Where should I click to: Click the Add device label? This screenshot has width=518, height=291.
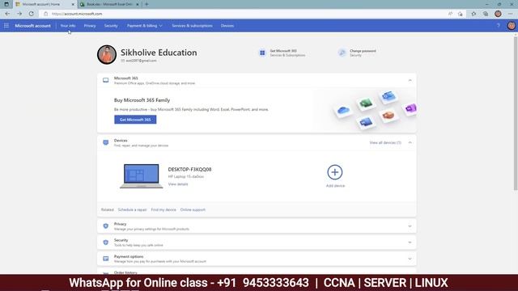(x=335, y=186)
